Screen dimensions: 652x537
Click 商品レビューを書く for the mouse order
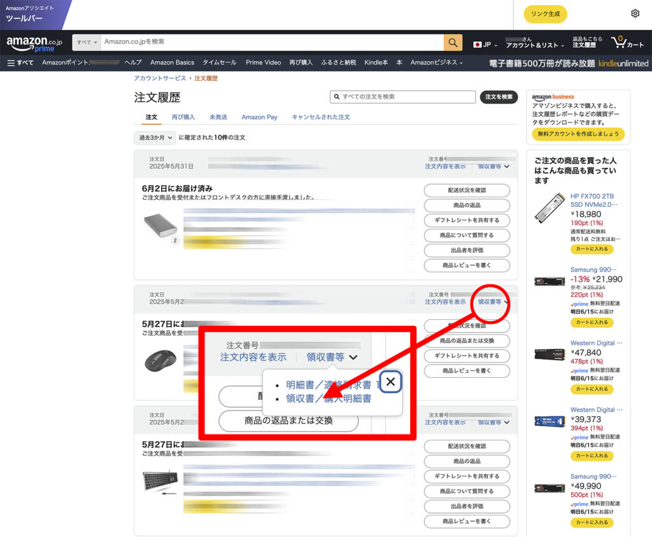(467, 371)
